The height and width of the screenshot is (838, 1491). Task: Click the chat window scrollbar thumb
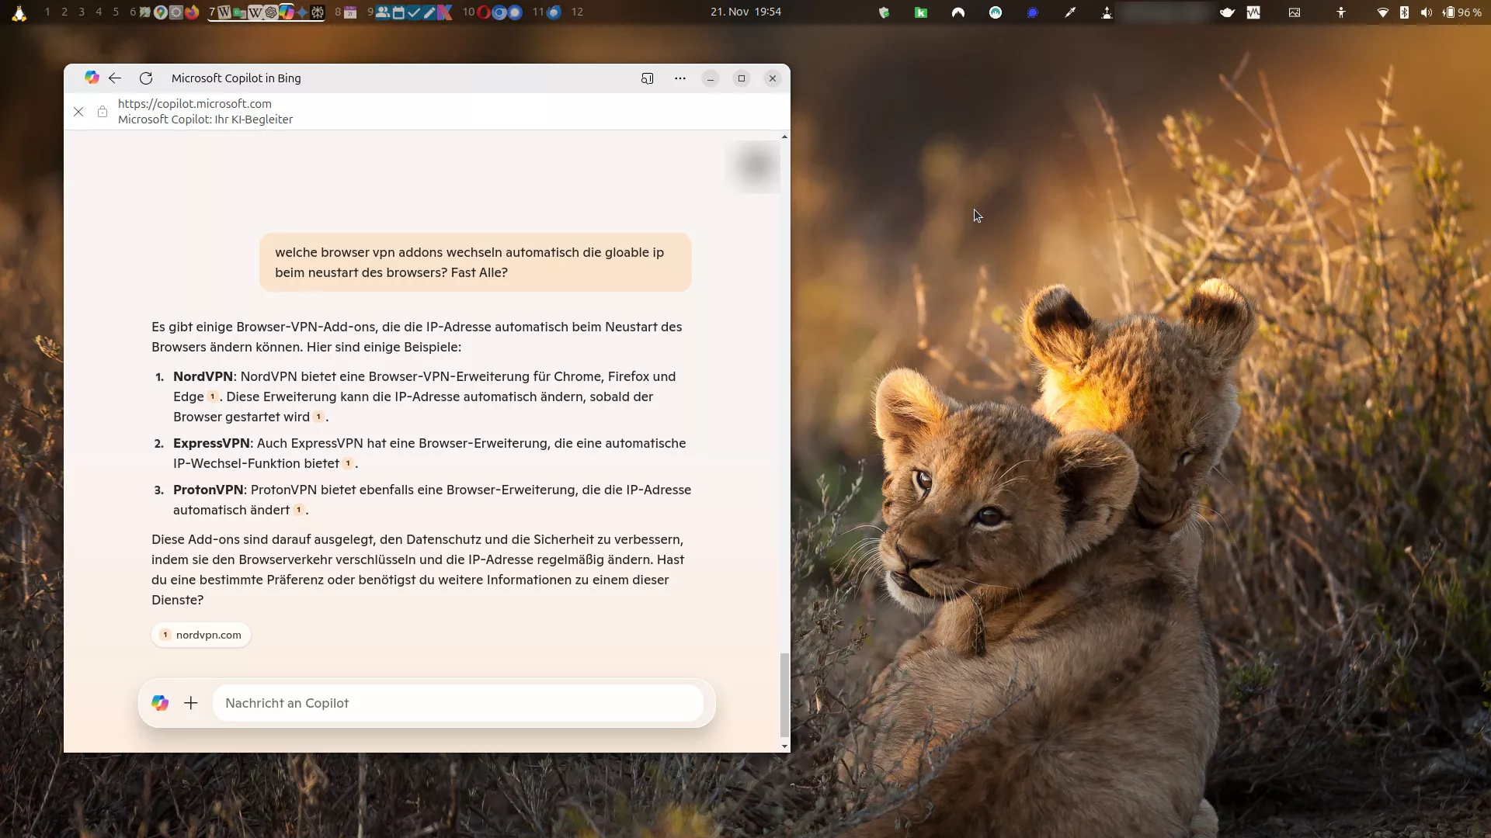click(784, 694)
